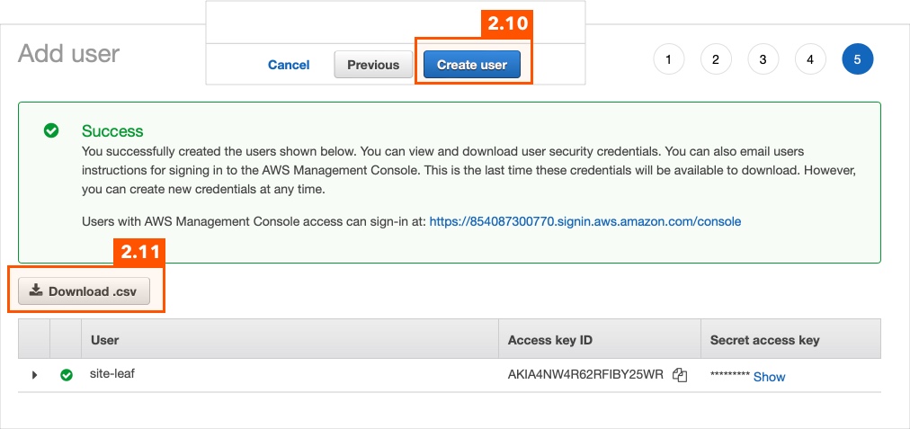Go to wizard step 2

click(x=716, y=59)
